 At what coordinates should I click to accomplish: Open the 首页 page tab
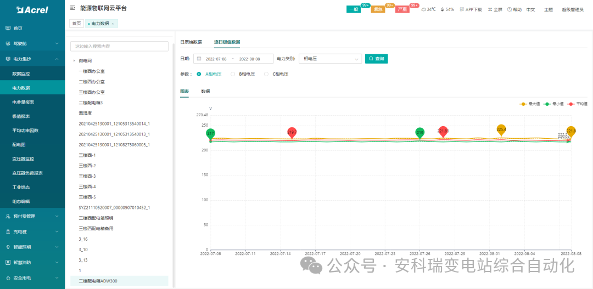pos(77,24)
